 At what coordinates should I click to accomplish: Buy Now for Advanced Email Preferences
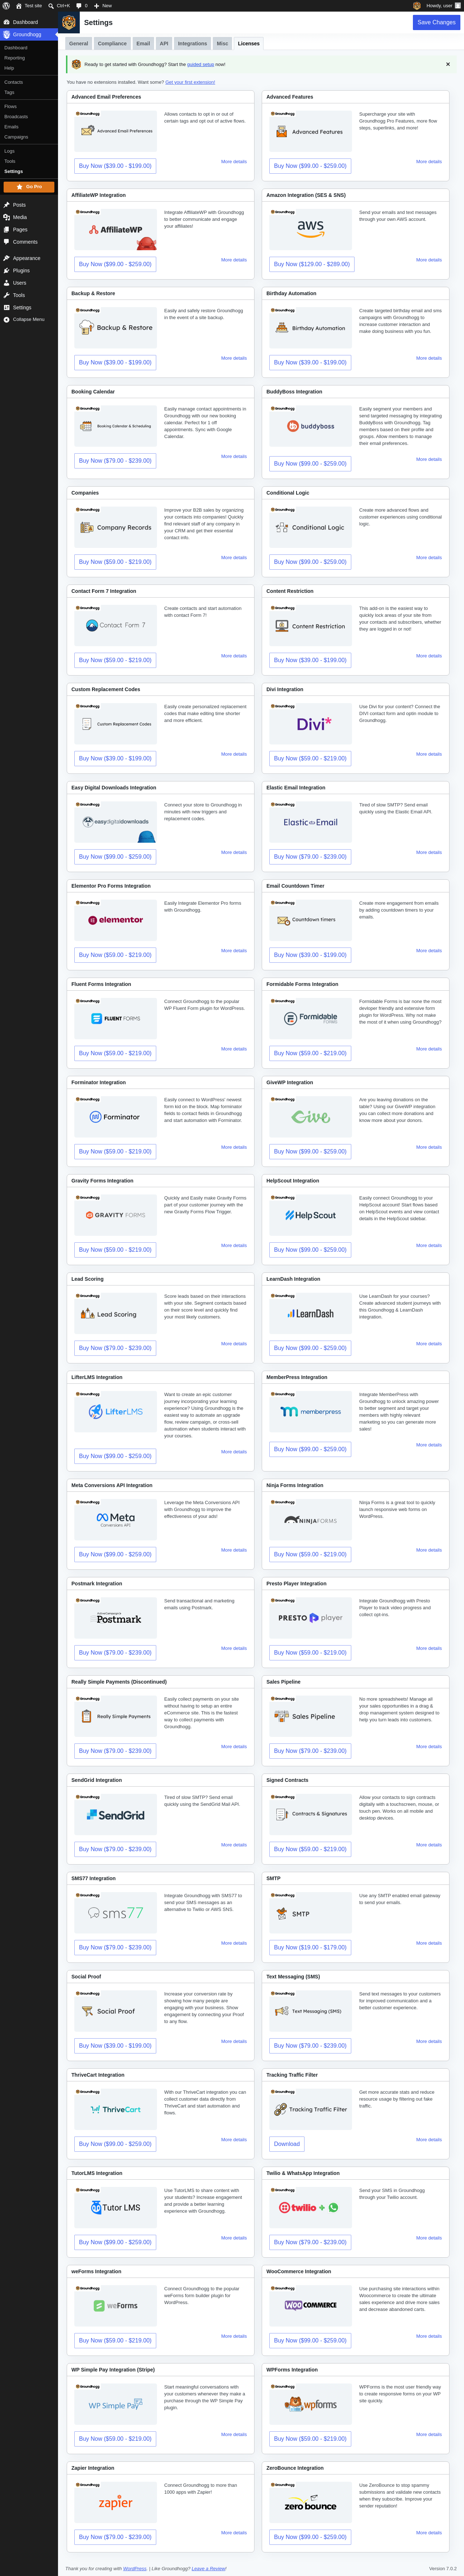pyautogui.click(x=115, y=166)
